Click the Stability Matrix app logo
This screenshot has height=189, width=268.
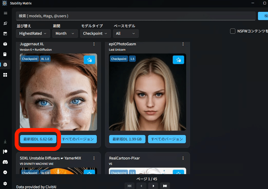pos(5,3)
